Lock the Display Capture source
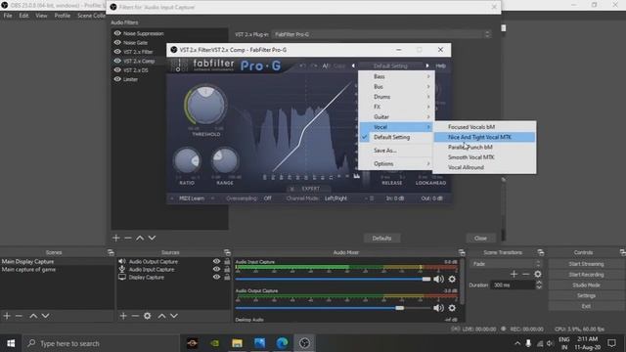The image size is (626, 352). 227,277
